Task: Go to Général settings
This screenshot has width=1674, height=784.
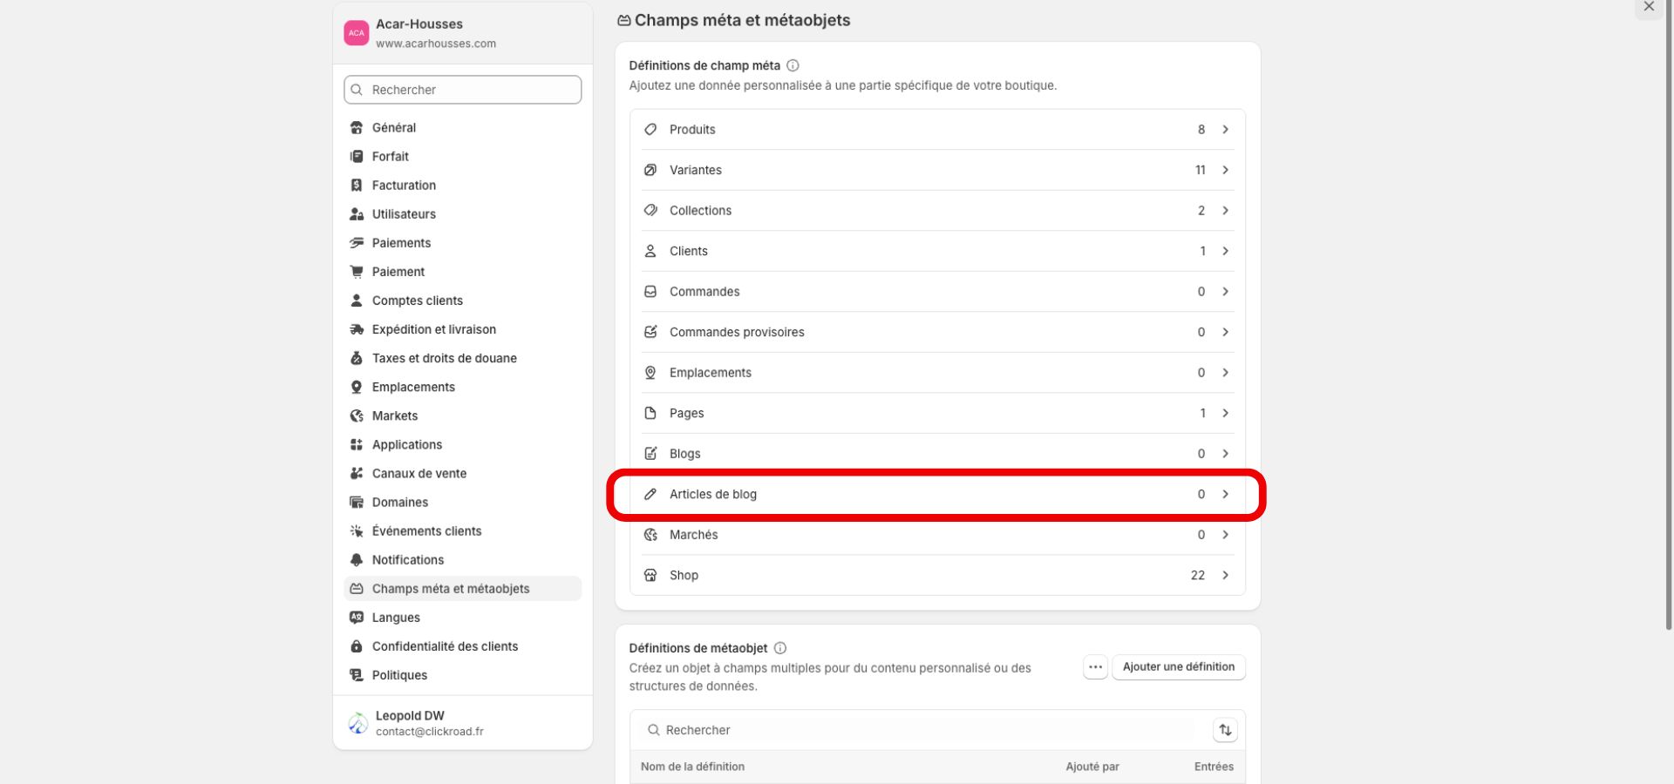Action: 394,128
